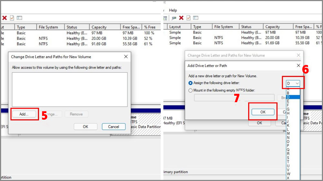Sort by Capacity column in right window
The width and height of the screenshot is (323, 181).
(x=278, y=27)
